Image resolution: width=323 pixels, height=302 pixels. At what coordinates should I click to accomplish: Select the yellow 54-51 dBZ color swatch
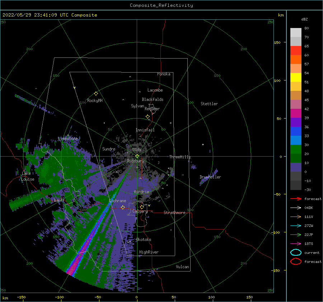[x=296, y=78]
